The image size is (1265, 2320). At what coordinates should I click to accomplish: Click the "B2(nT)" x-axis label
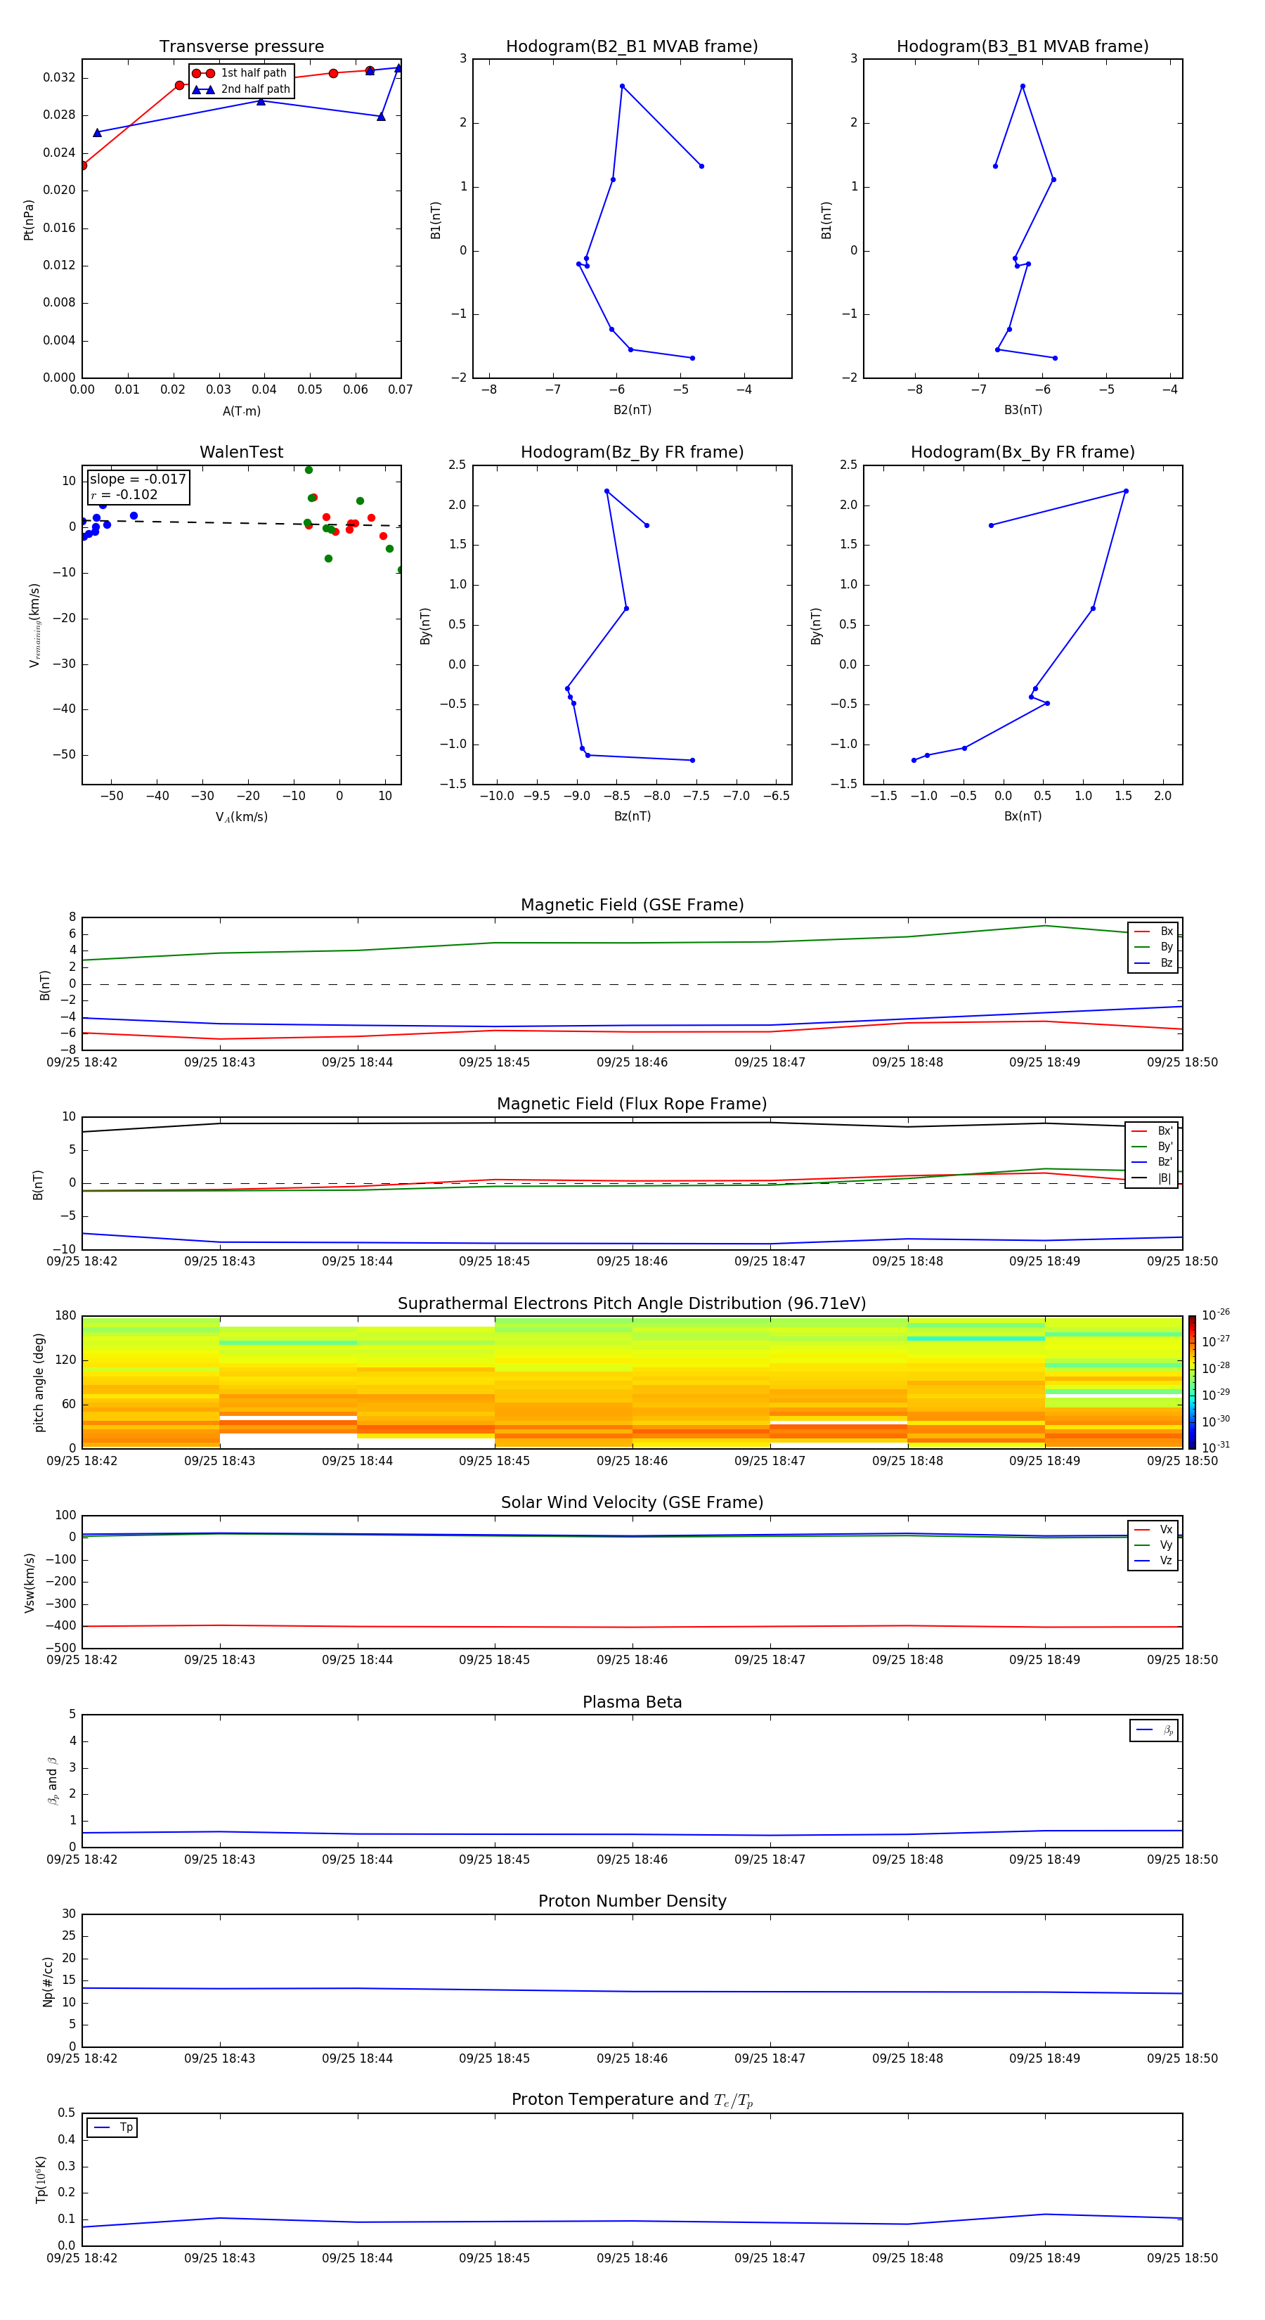coord(632,410)
